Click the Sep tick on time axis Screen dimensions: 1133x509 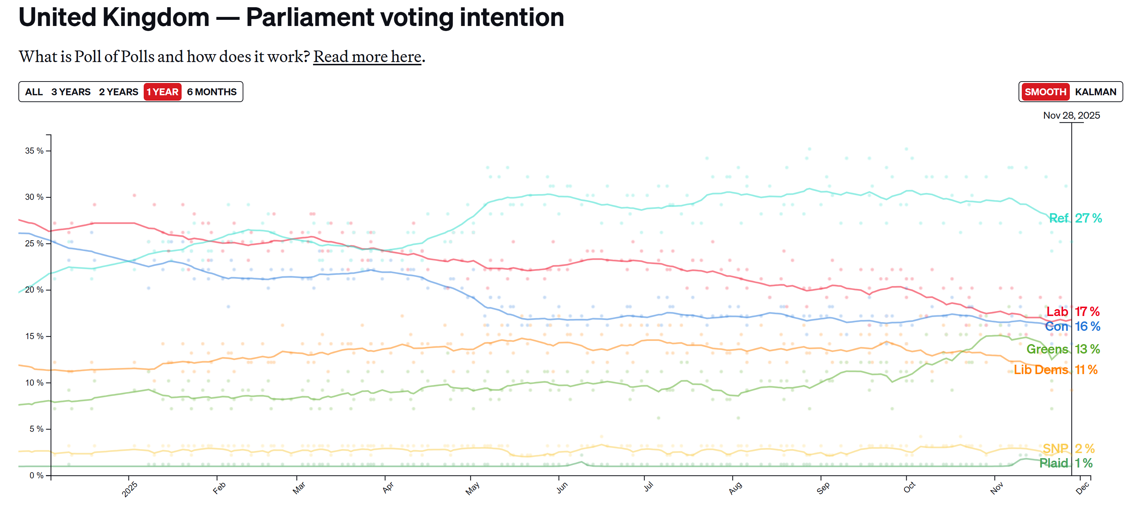click(823, 488)
